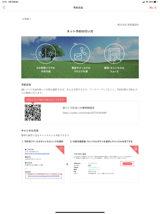Tap the お客様へ greeting text
160x214 pixels.
pyautogui.click(x=27, y=19)
